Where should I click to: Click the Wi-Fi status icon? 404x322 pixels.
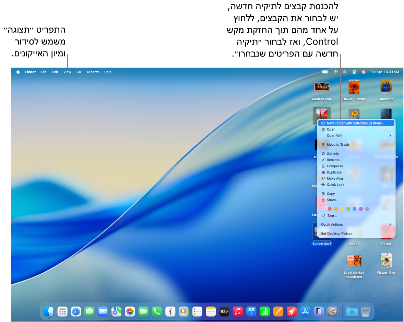336,72
